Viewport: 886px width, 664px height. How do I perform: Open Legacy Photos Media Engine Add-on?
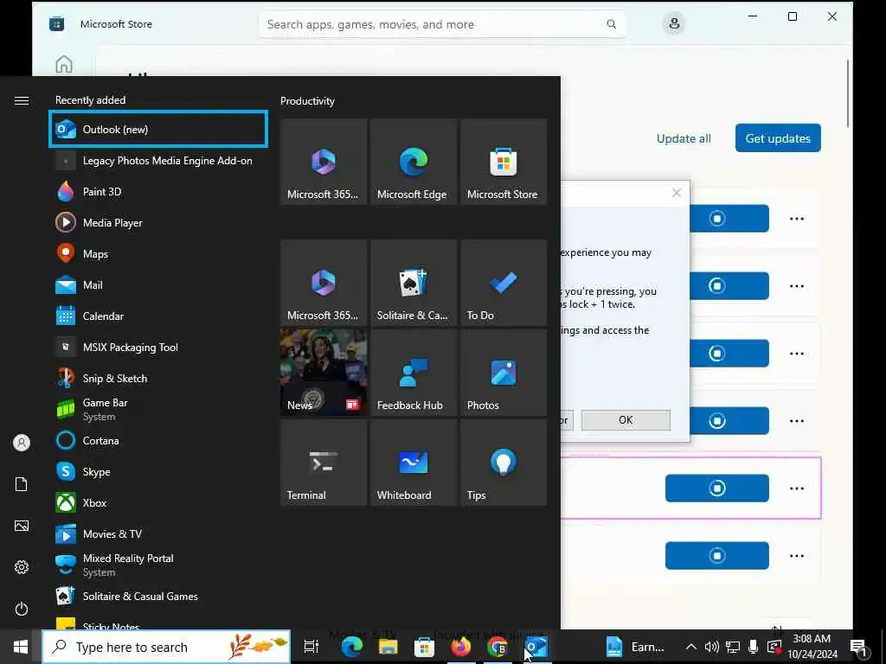click(158, 160)
